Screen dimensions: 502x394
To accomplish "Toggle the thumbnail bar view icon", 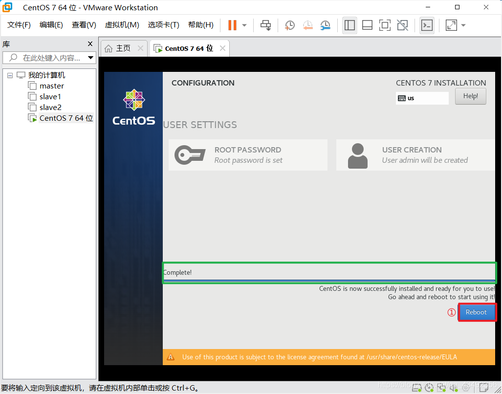I will pyautogui.click(x=367, y=25).
